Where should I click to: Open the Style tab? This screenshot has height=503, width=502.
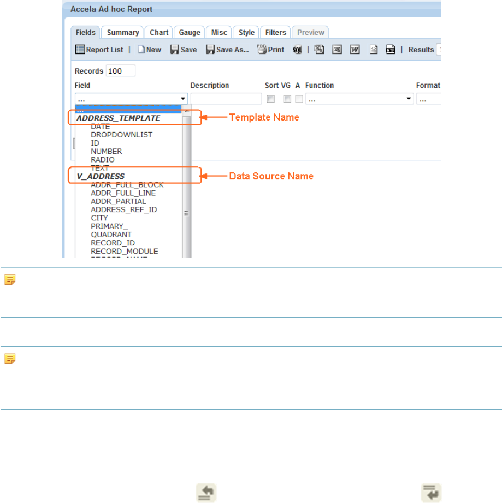point(246,32)
